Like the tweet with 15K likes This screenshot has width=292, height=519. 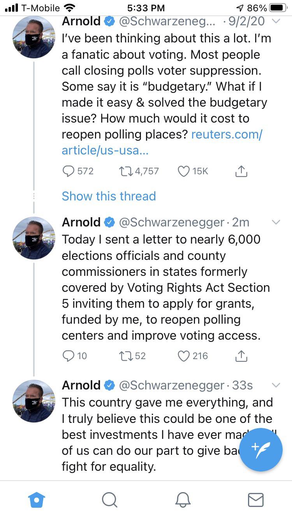[x=184, y=171]
